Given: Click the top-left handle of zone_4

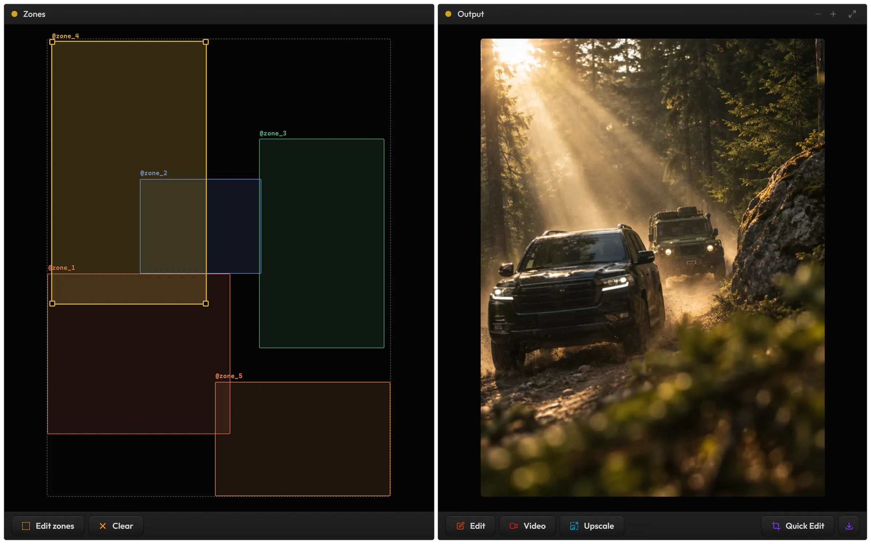Looking at the screenshot, I should [52, 42].
